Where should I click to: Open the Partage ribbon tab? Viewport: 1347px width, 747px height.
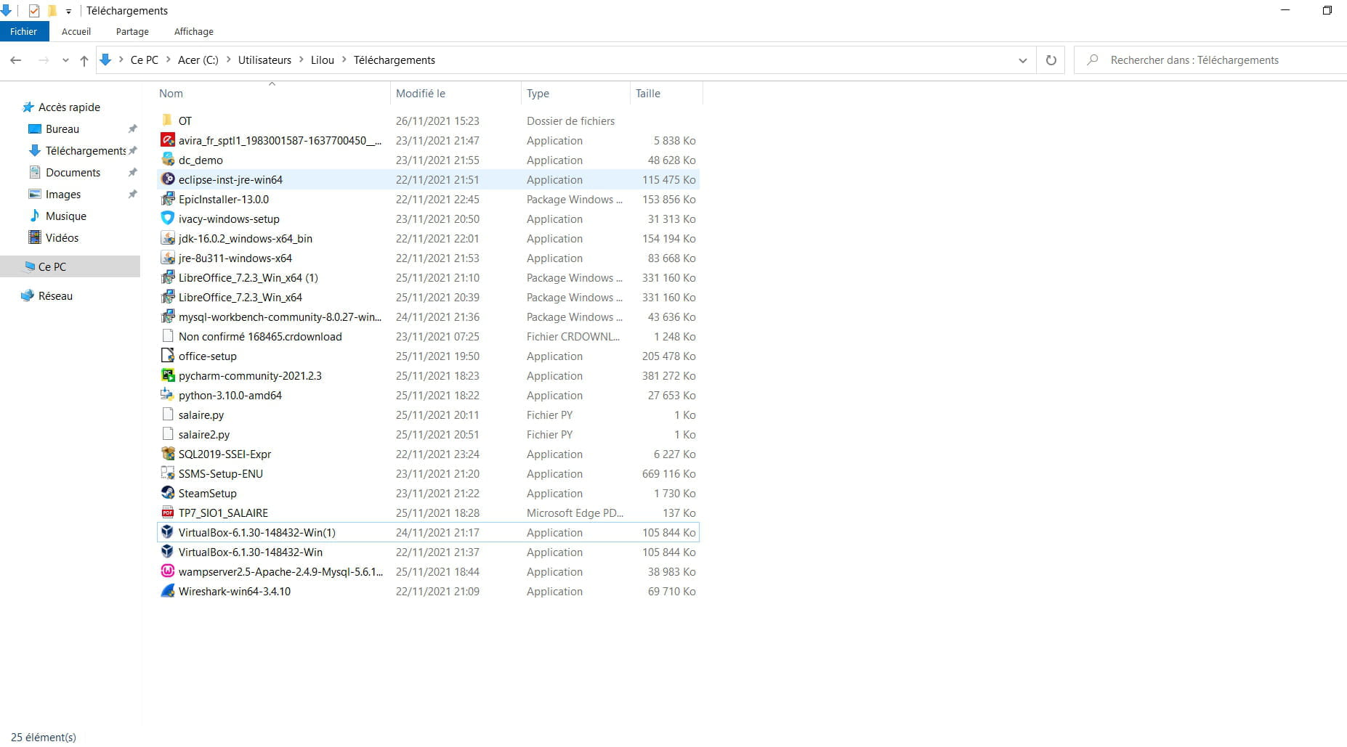(132, 31)
